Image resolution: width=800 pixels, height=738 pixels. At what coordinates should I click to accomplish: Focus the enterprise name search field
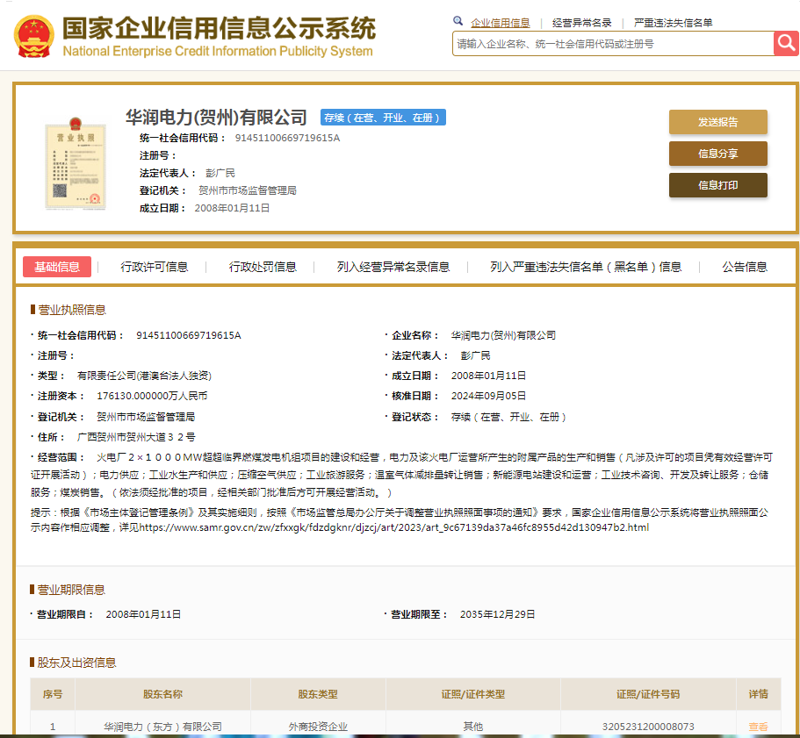[613, 44]
